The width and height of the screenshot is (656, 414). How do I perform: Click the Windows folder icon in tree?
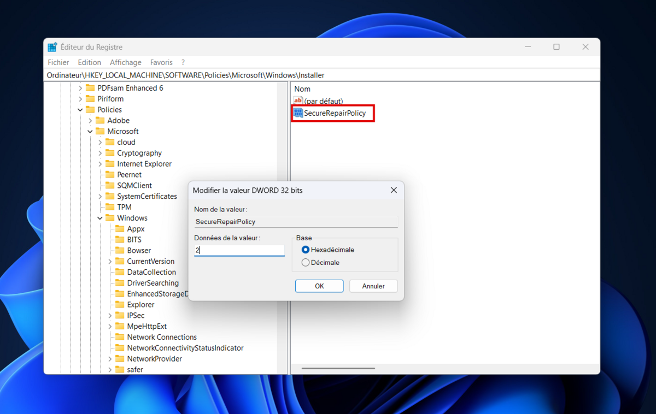(x=110, y=218)
